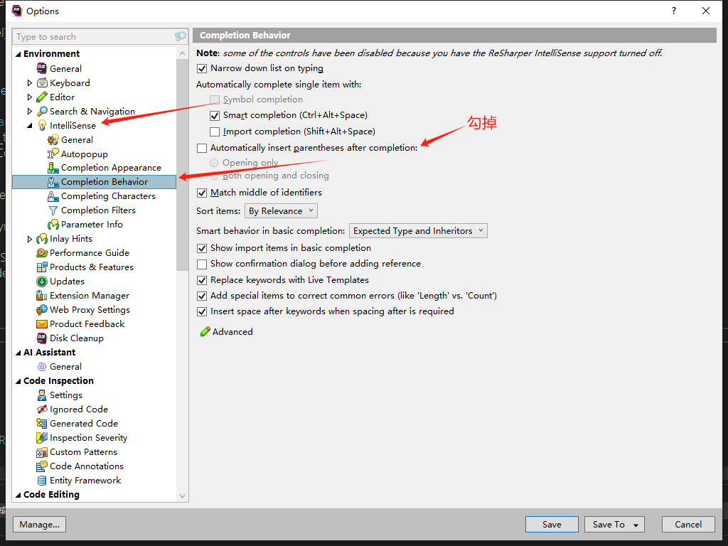This screenshot has height=546, width=728.
Task: Open the Sort items By Relevance dropdown
Action: pos(282,211)
